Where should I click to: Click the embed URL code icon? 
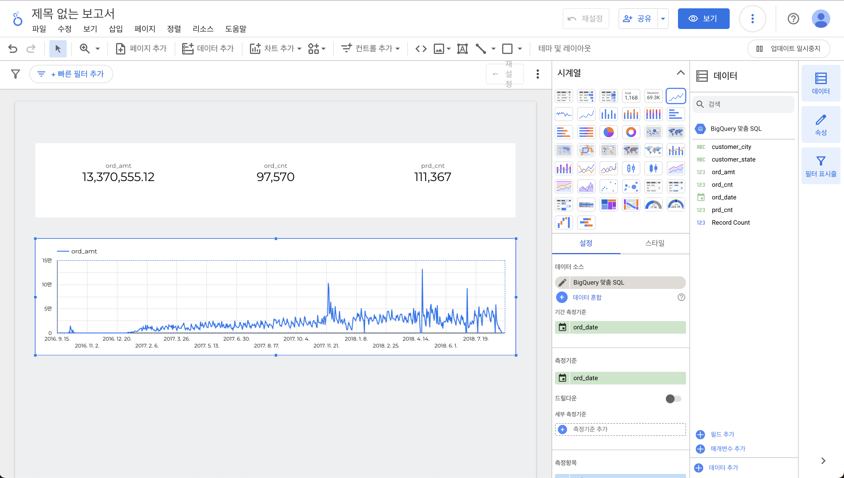click(x=421, y=48)
